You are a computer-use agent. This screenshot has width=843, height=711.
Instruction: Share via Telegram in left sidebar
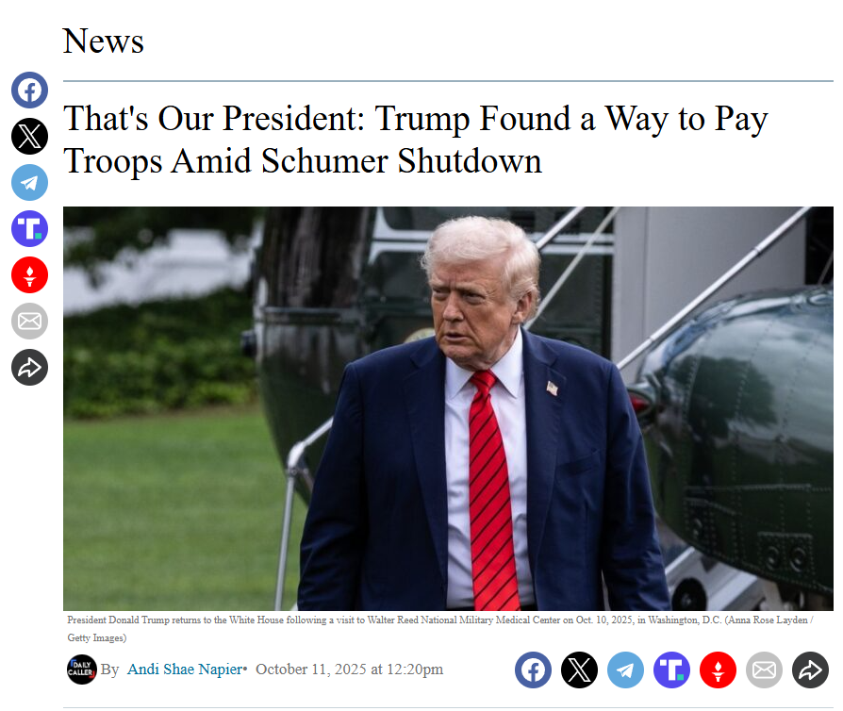tap(29, 182)
